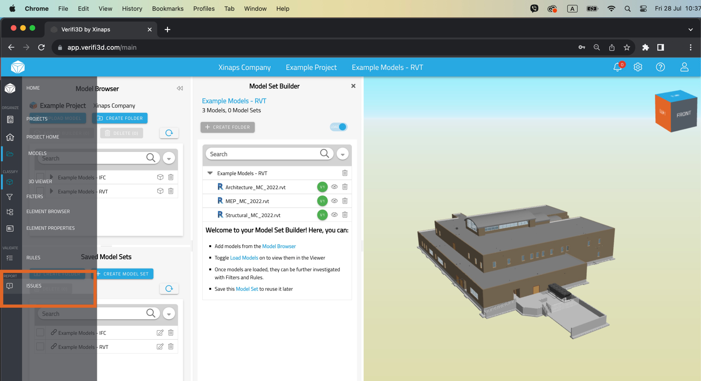Open the user profile icon
This screenshot has width=701, height=381.
(684, 67)
